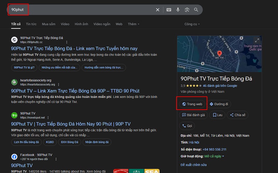The height and width of the screenshot is (173, 278).
Task: Open three-dot menu for Facebook result
Action: (x=56, y=159)
